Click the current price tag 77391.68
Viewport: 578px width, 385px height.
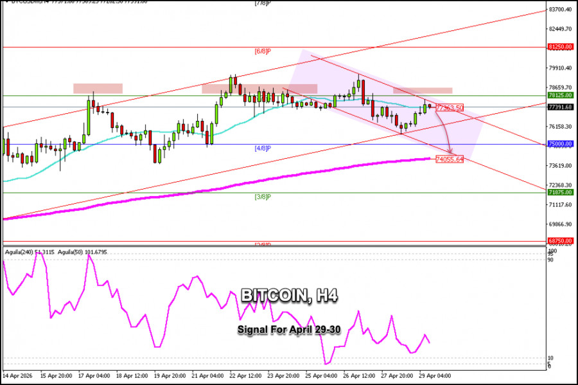(560, 107)
